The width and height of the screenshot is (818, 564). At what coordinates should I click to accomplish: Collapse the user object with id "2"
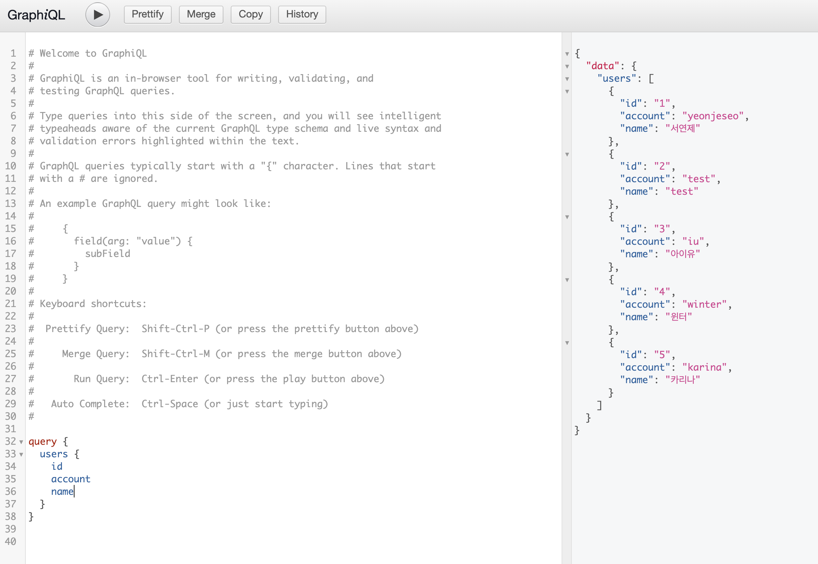click(x=567, y=155)
